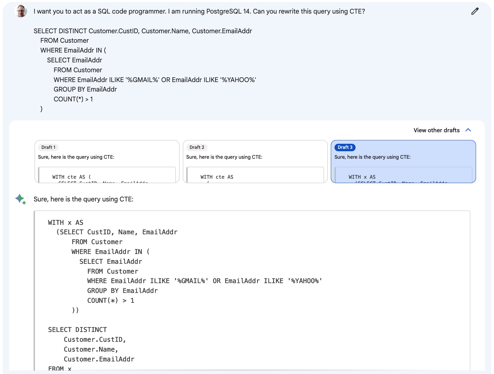Click the 'WITH x AS' line in the response code
Screen dimensions: 494x374
pos(65,222)
